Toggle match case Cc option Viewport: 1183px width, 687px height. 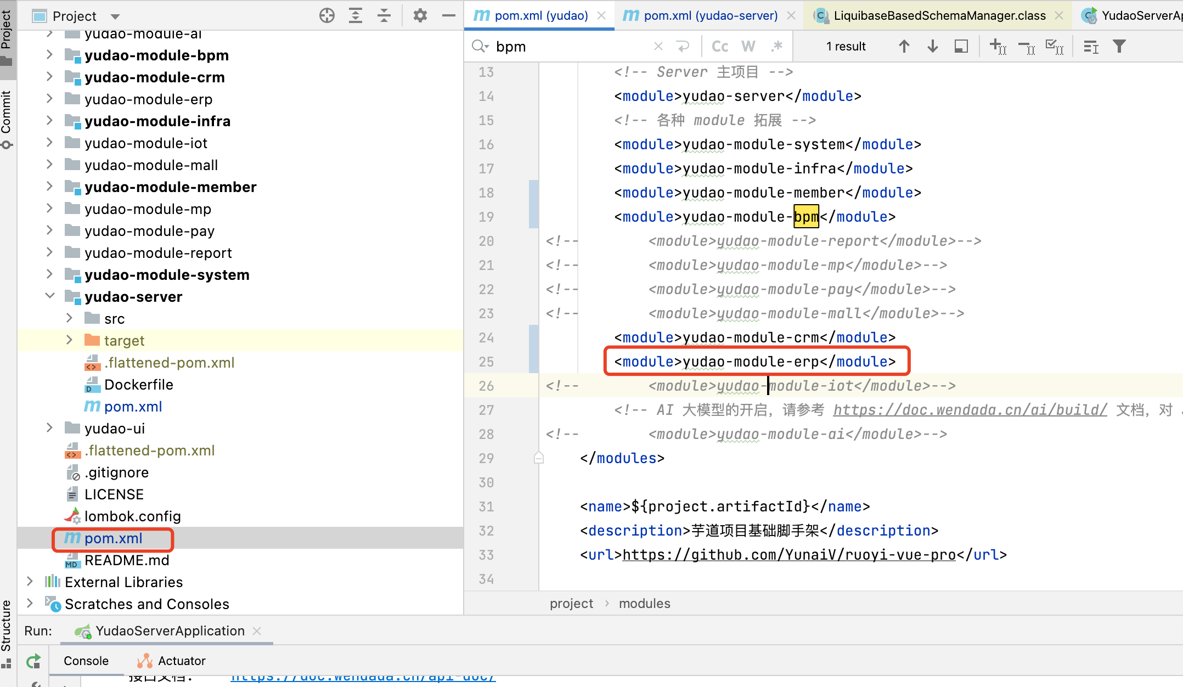(x=720, y=47)
